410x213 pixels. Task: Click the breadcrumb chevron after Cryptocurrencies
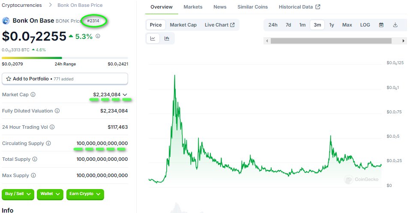(x=51, y=5)
